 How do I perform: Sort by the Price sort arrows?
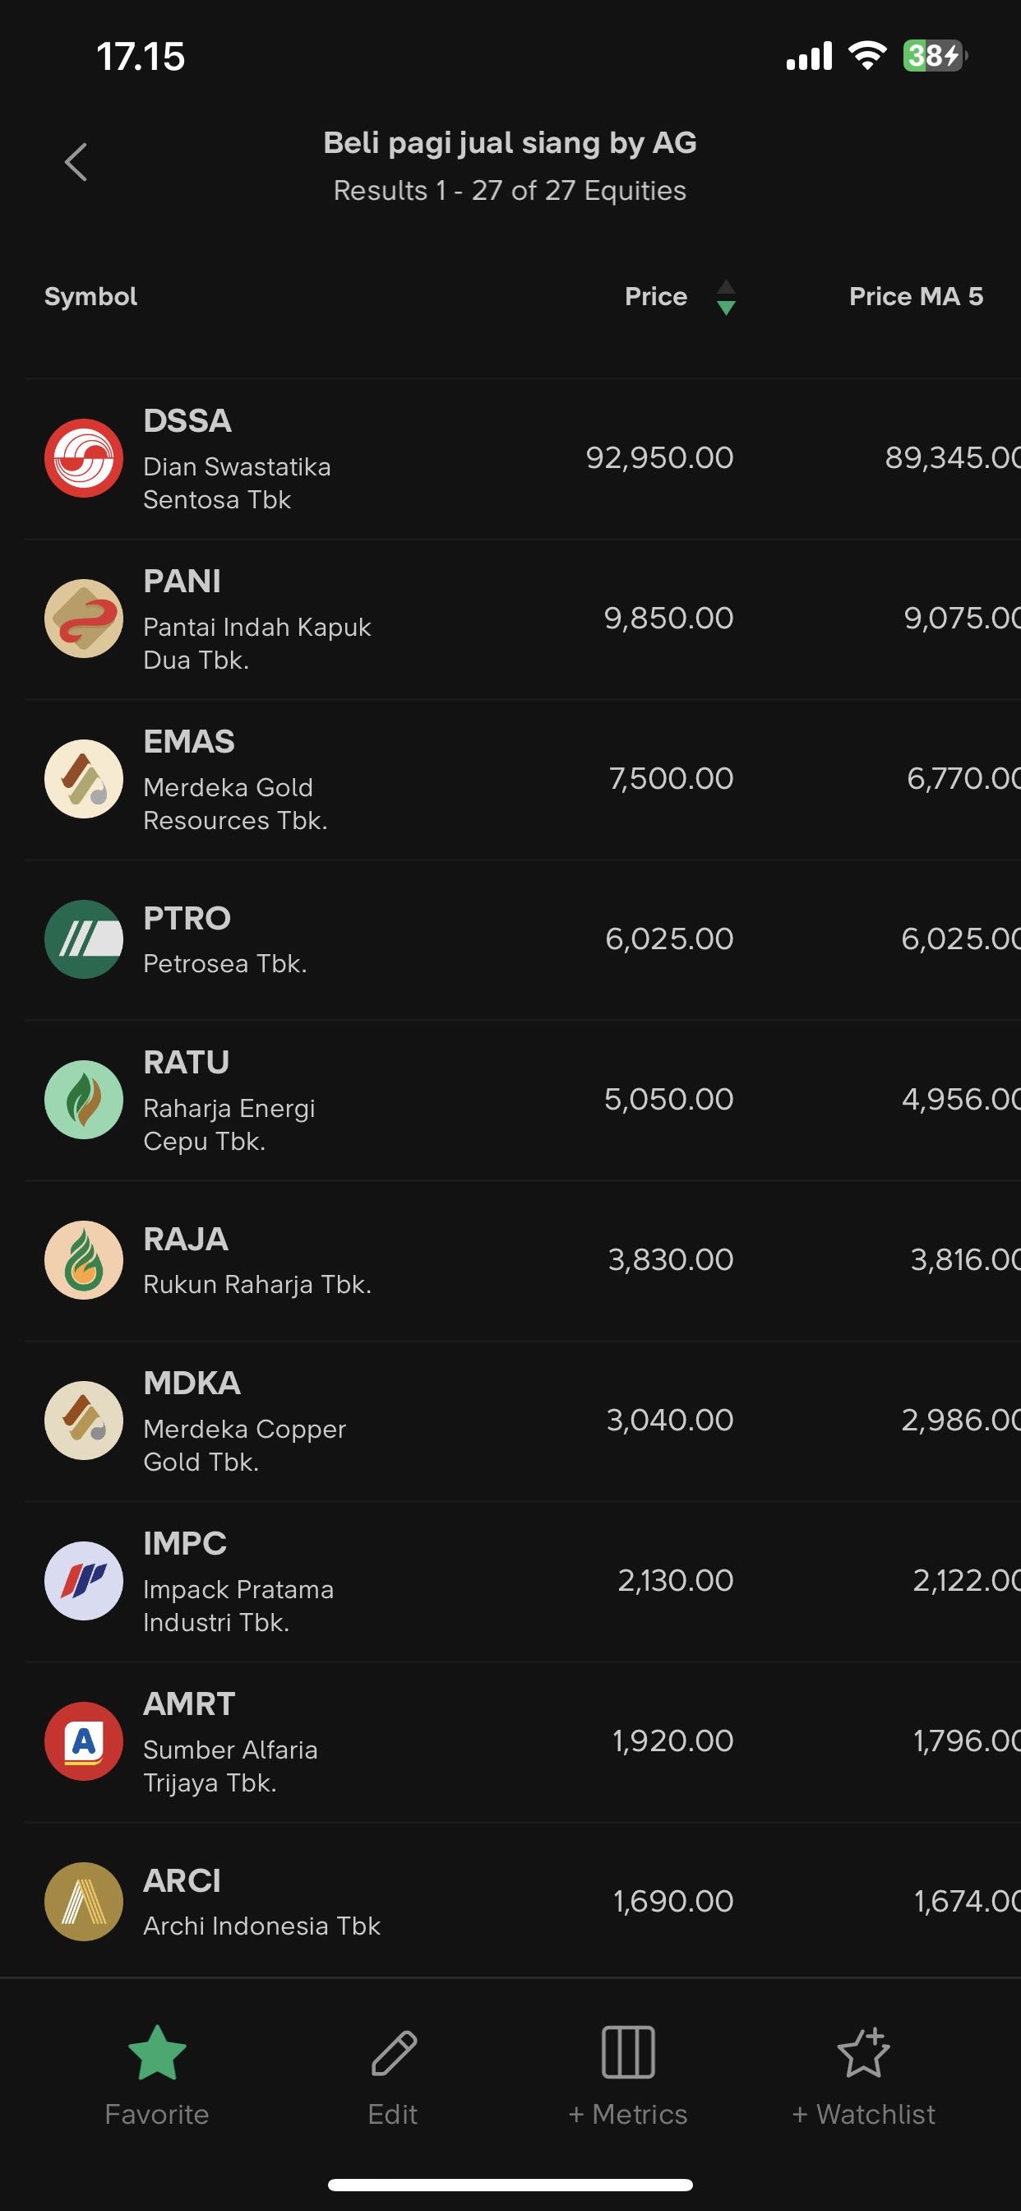(726, 297)
